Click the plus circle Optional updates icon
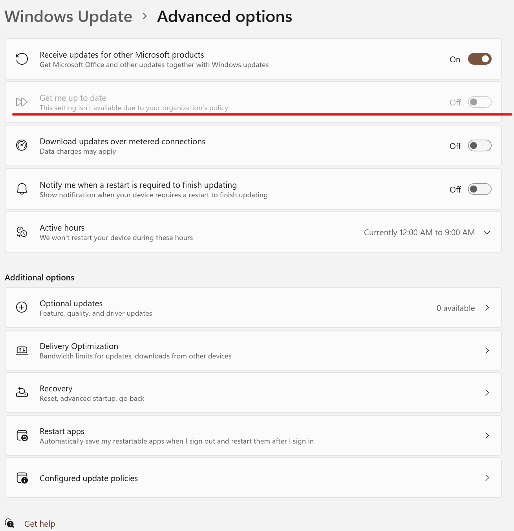 pos(22,307)
